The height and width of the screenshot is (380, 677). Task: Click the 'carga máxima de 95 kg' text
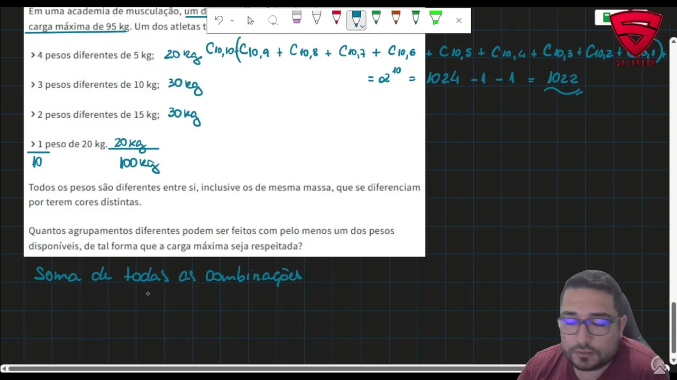point(79,26)
